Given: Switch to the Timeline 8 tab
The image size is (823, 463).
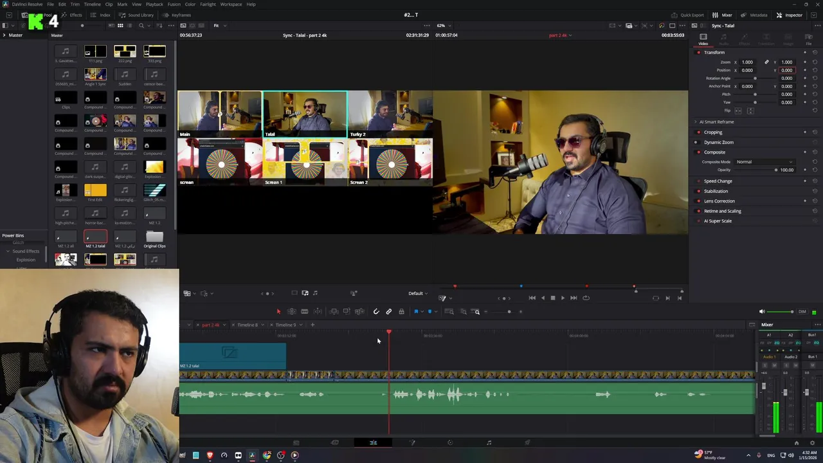Looking at the screenshot, I should [248, 325].
